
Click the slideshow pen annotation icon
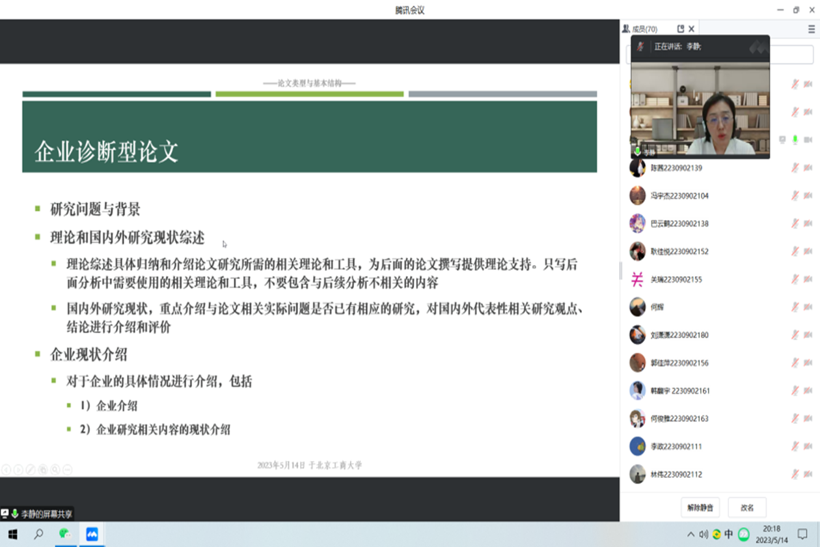pos(30,469)
